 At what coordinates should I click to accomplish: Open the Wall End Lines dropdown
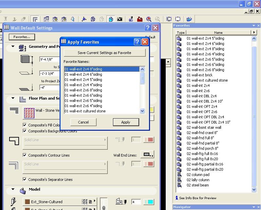[x=147, y=155]
